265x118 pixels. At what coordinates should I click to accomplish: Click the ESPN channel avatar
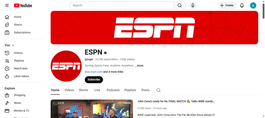66,66
